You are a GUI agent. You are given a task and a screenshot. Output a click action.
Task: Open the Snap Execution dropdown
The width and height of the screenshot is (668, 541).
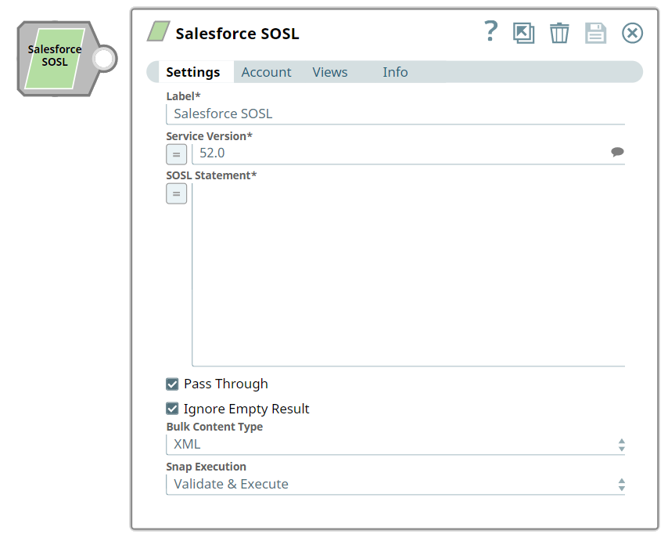point(395,485)
